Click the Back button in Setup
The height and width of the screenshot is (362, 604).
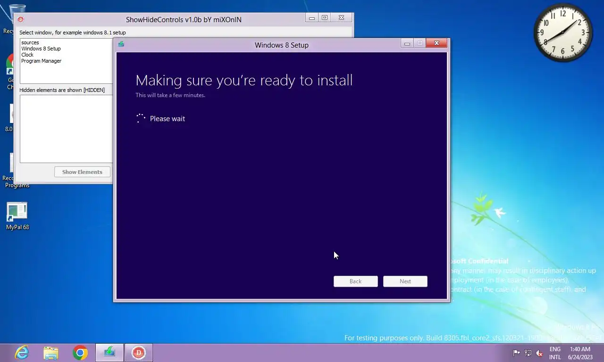coord(356,281)
